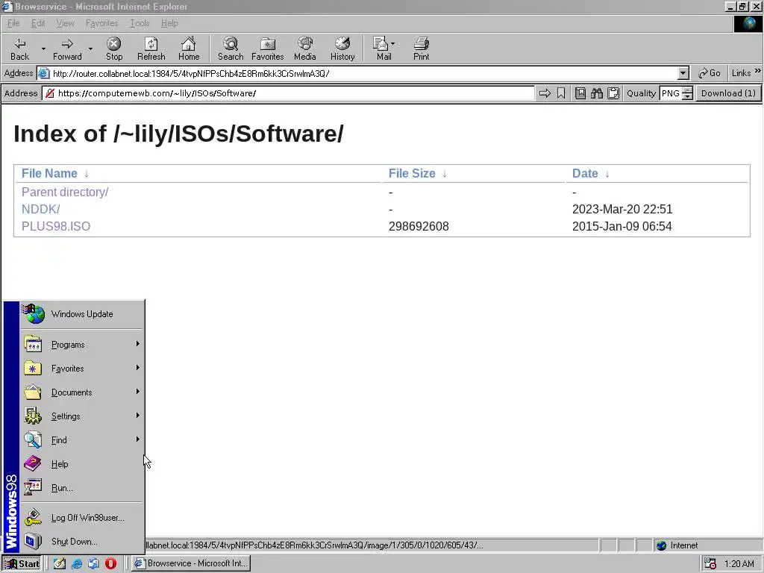Click the Quality PNG value field
This screenshot has height=573, width=764.
671,93
